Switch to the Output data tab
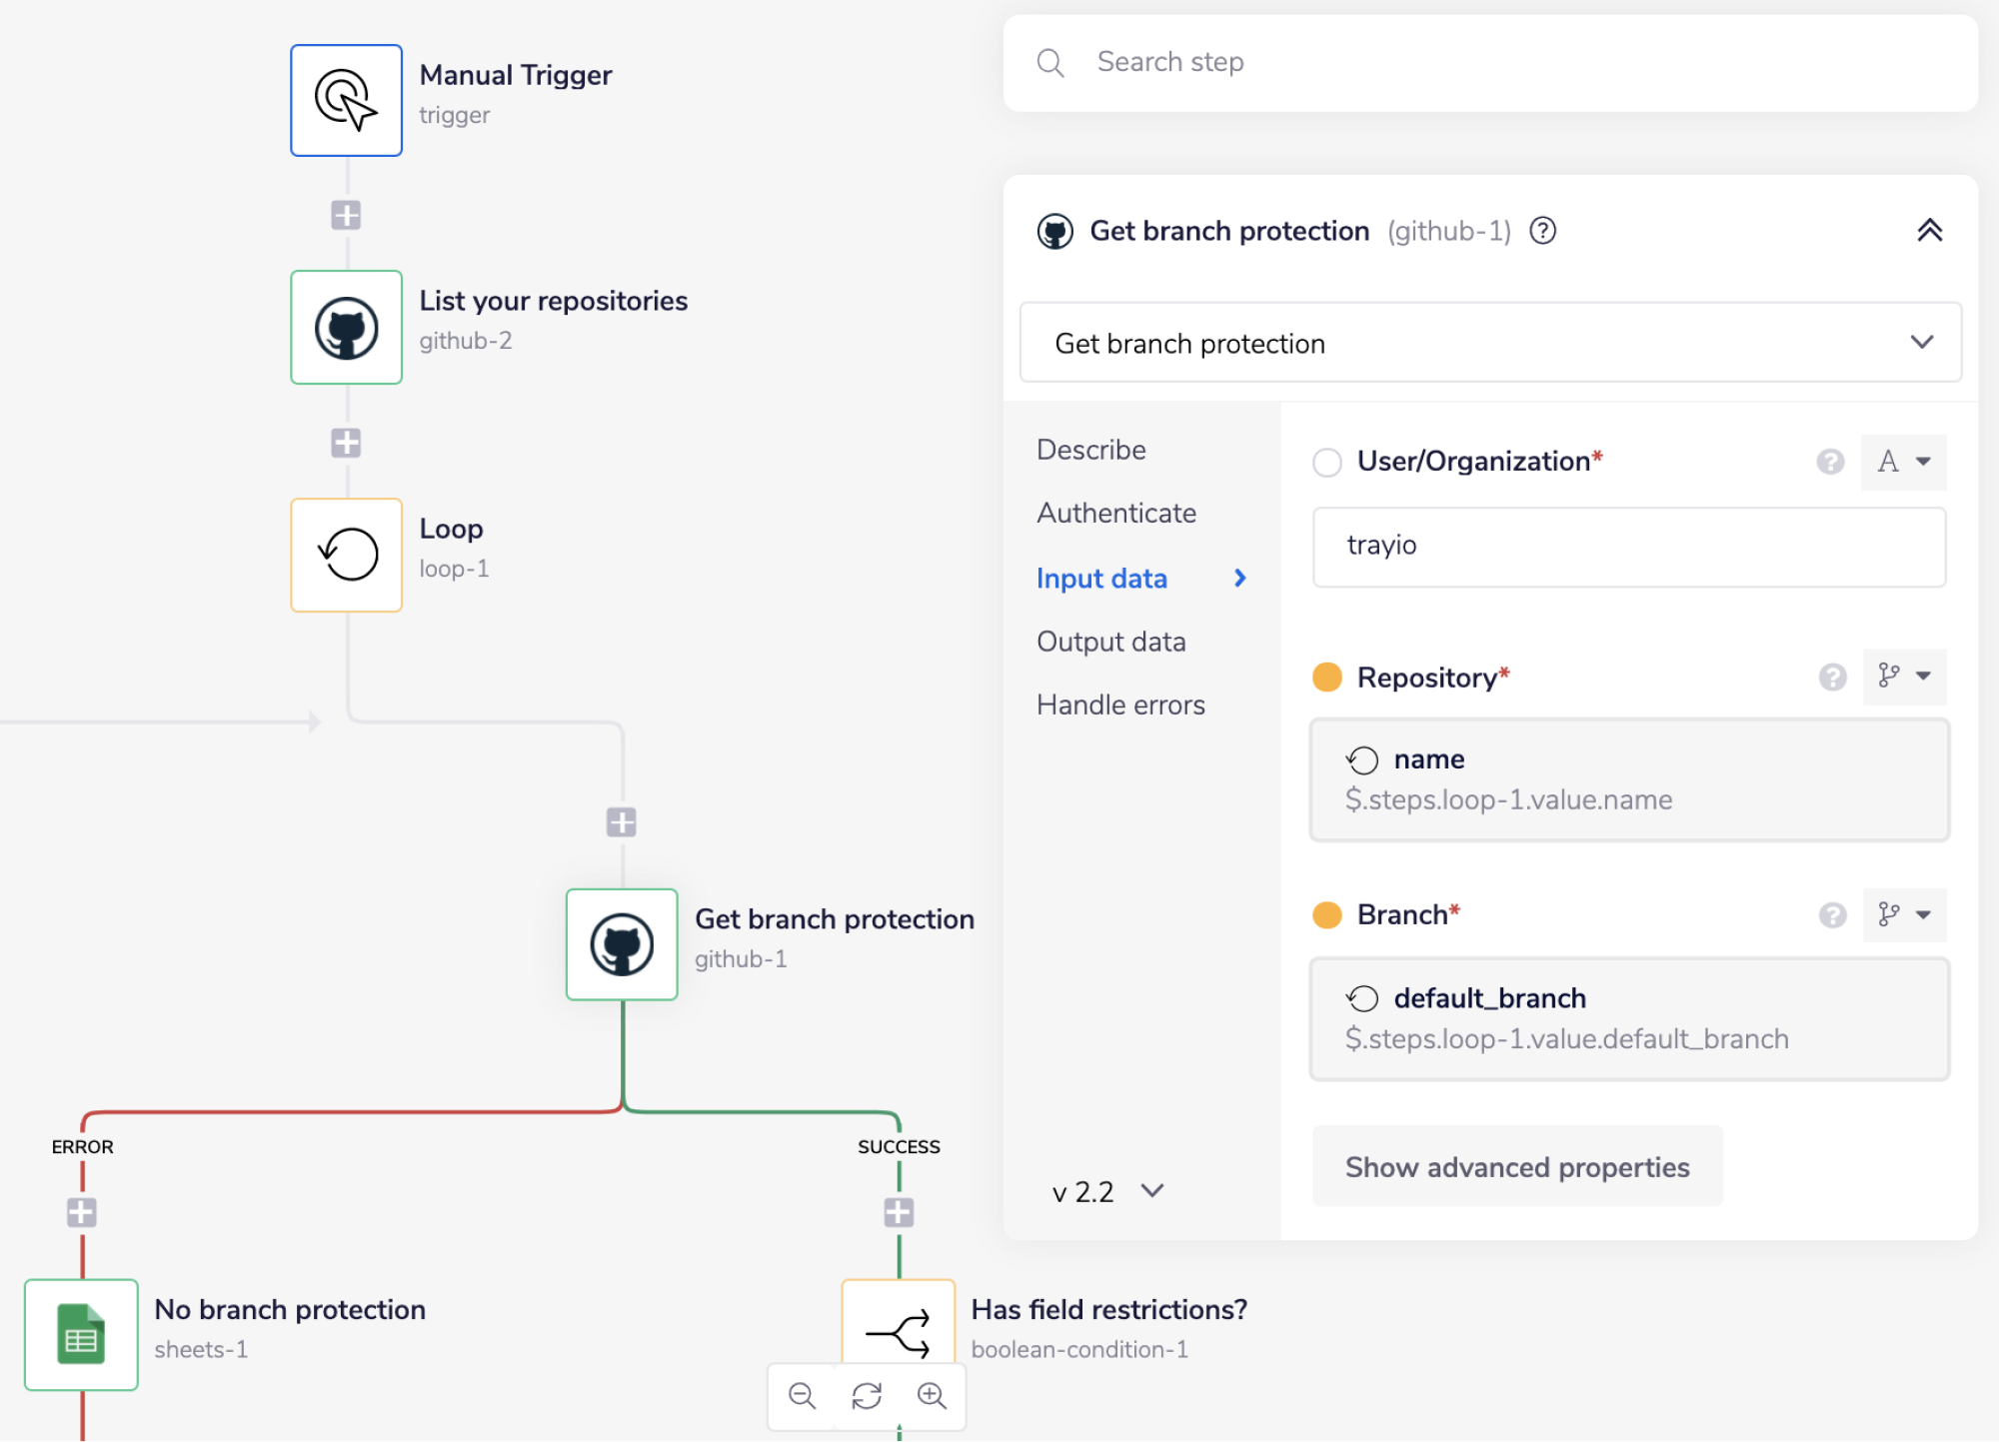 1110,642
